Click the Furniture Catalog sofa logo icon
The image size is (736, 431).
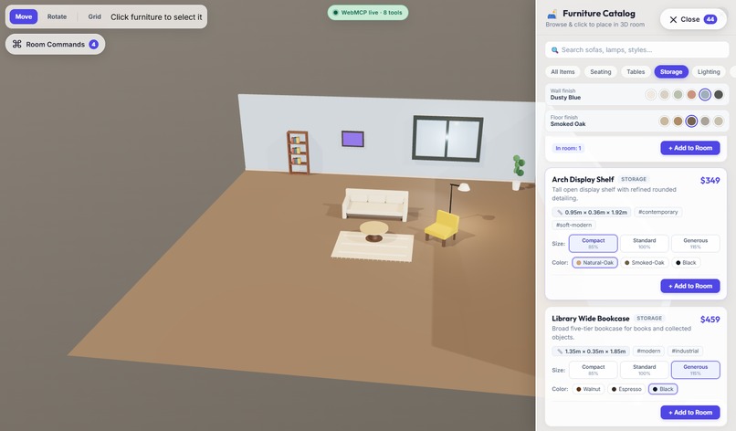[552, 14]
